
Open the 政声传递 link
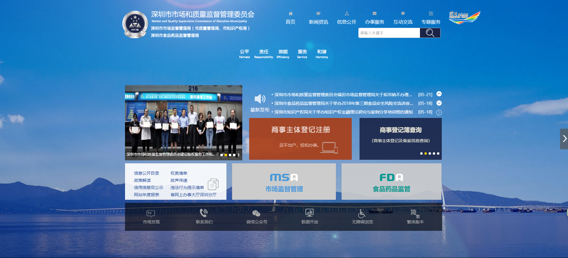[179, 180]
